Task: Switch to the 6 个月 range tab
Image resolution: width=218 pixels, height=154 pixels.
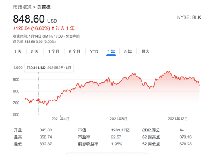Action: (x=75, y=51)
